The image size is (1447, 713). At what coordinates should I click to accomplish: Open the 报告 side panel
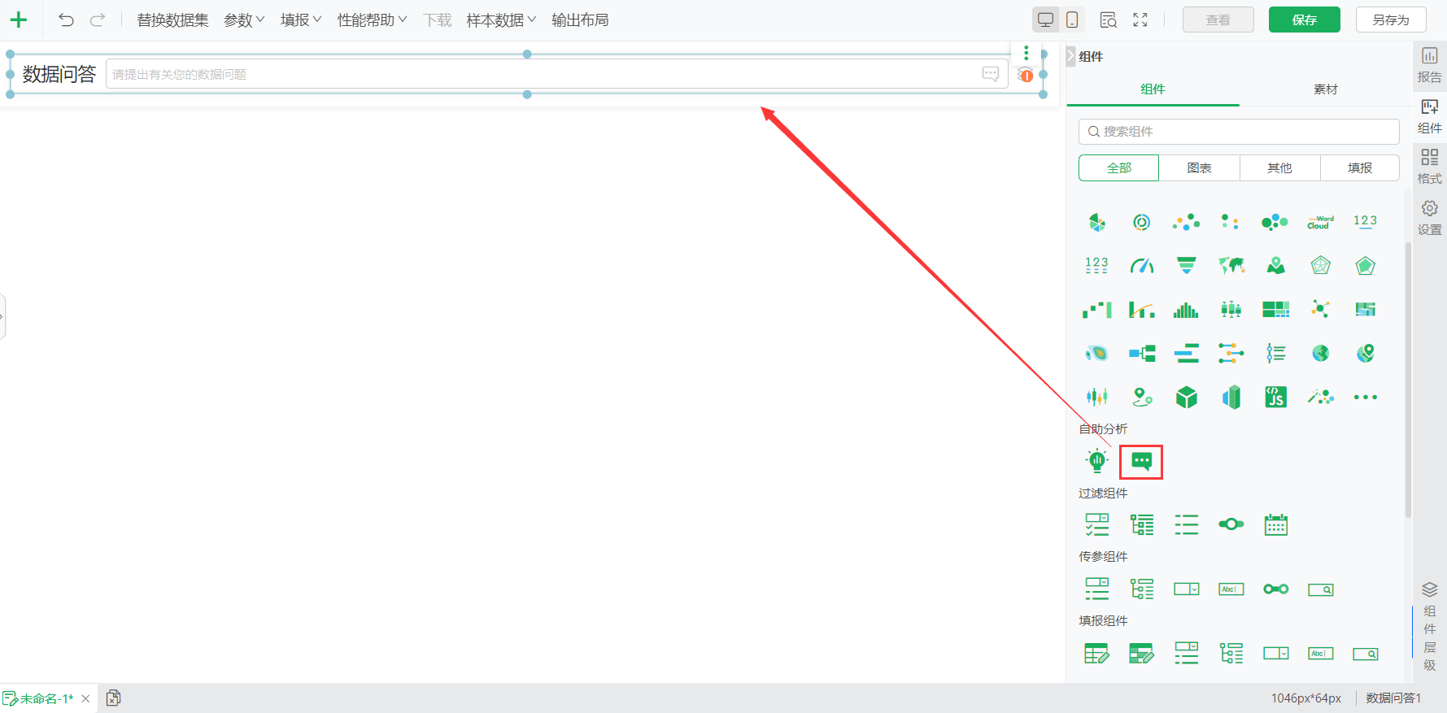point(1429,65)
